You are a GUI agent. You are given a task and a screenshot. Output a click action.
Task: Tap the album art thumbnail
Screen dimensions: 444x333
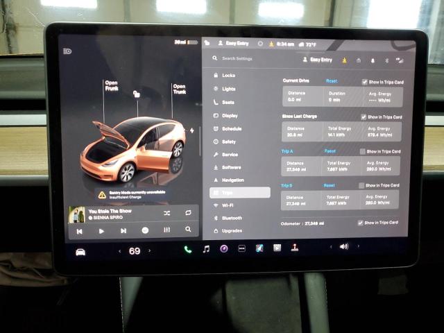click(77, 214)
